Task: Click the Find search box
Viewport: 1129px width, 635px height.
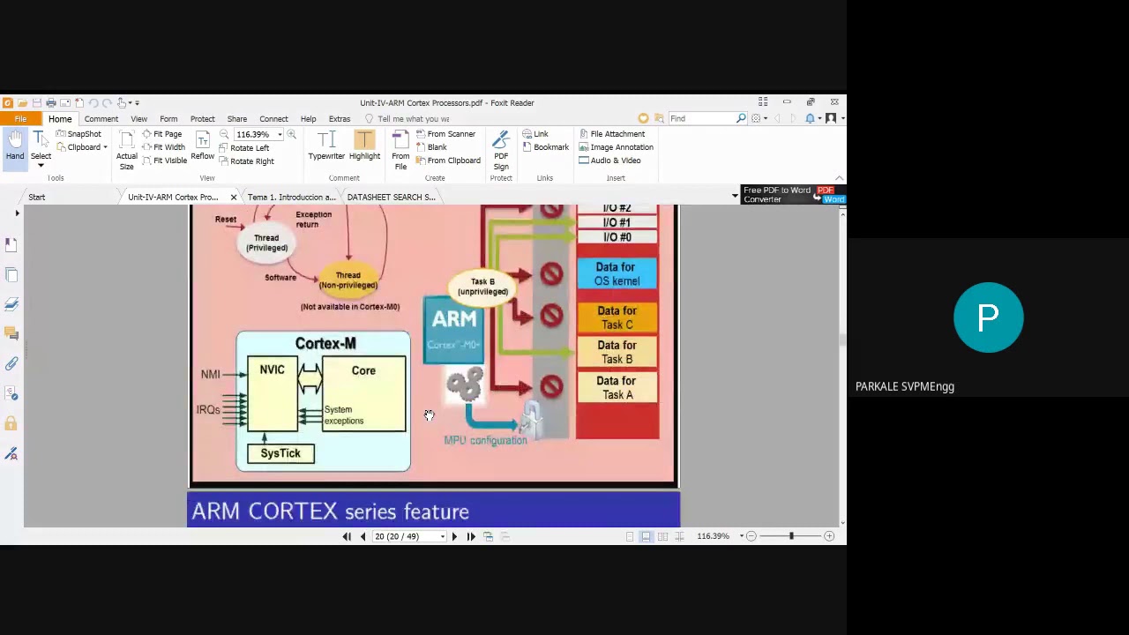Action: pyautogui.click(x=702, y=118)
